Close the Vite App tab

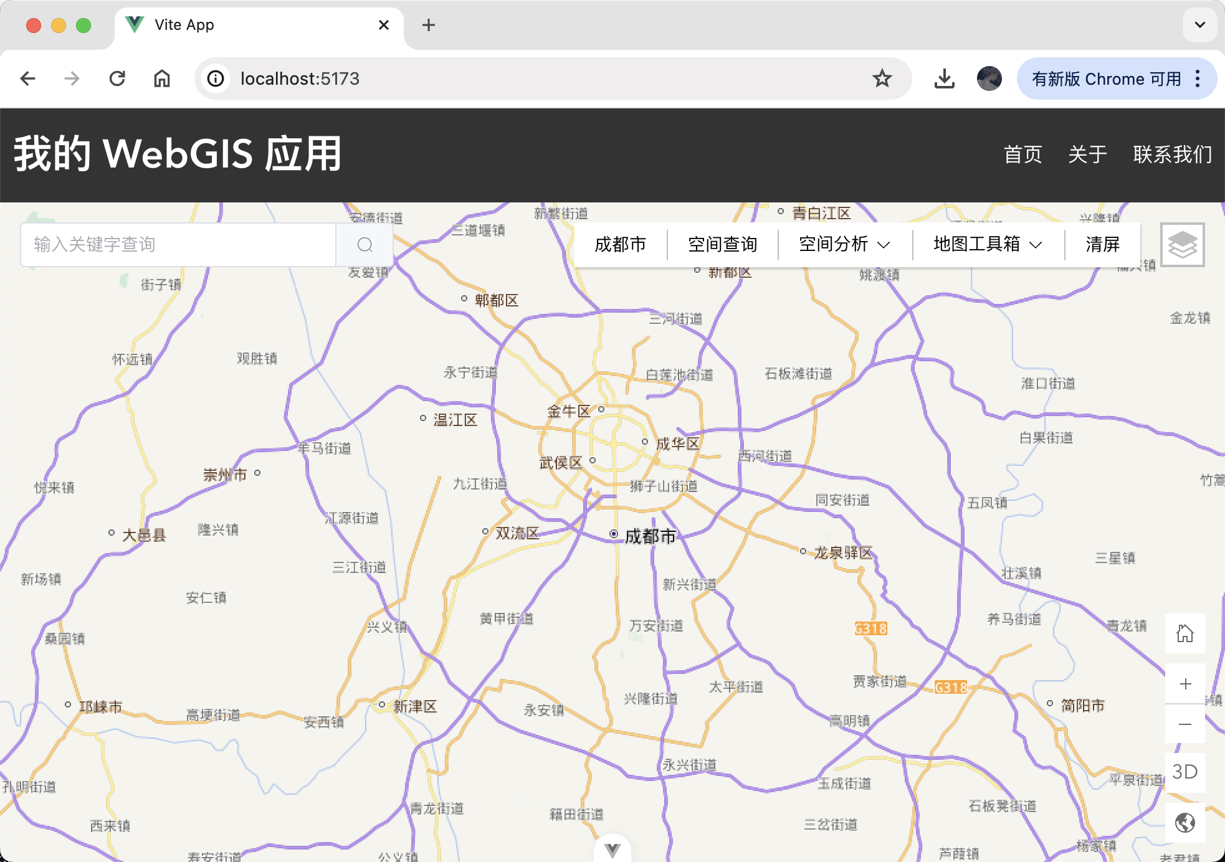click(x=384, y=25)
